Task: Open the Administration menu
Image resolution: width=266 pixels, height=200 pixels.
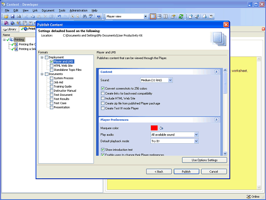Action: pyautogui.click(x=79, y=10)
